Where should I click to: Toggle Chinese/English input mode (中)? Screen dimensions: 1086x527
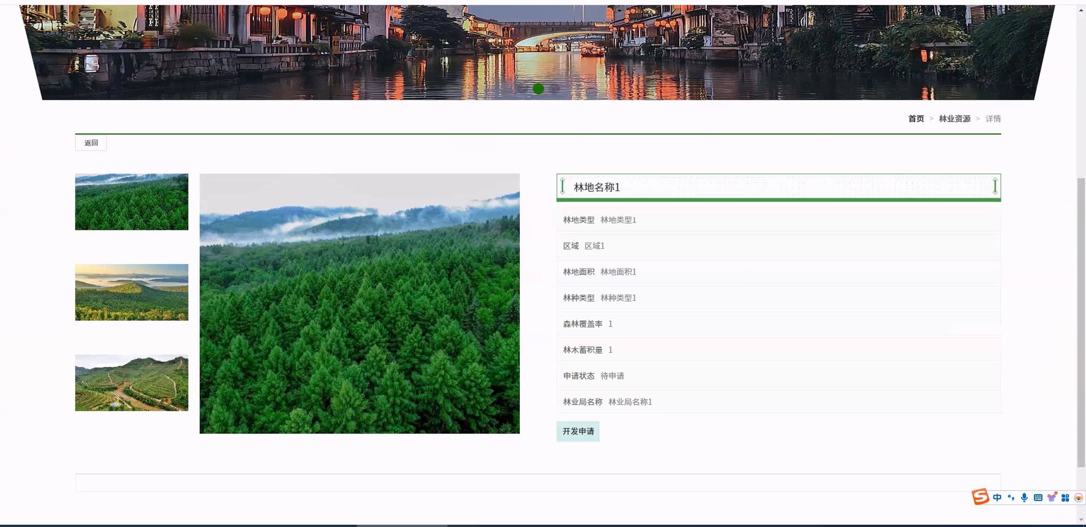(997, 497)
